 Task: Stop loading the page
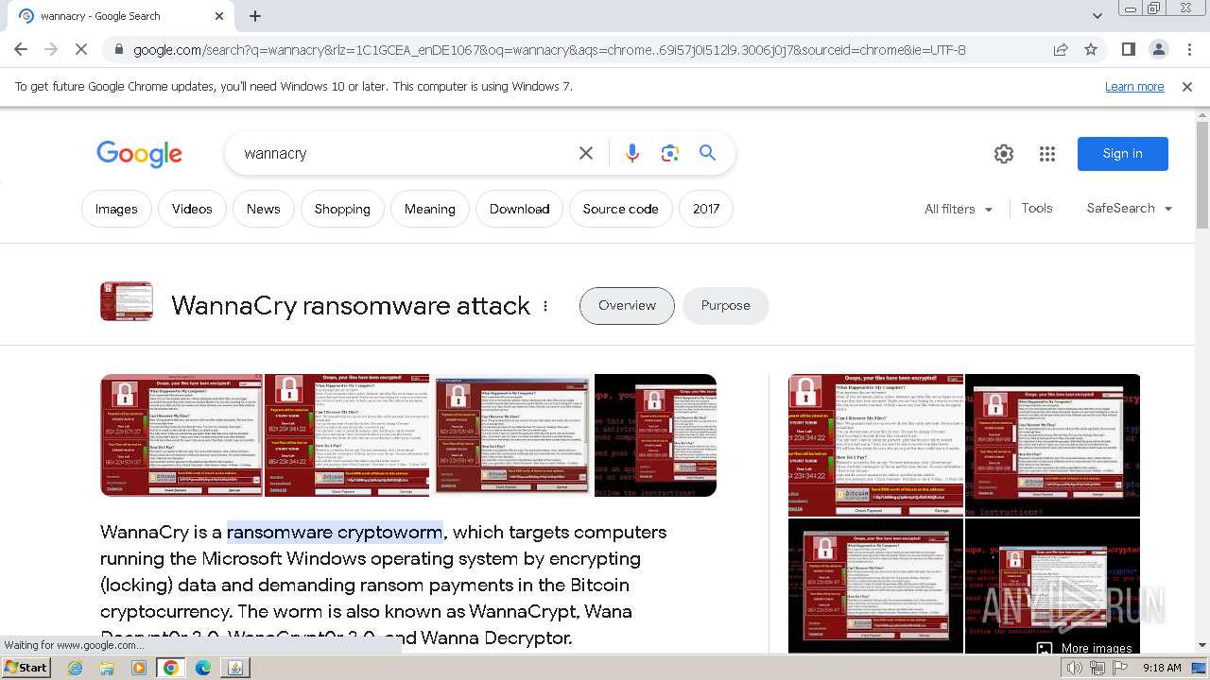tap(81, 50)
